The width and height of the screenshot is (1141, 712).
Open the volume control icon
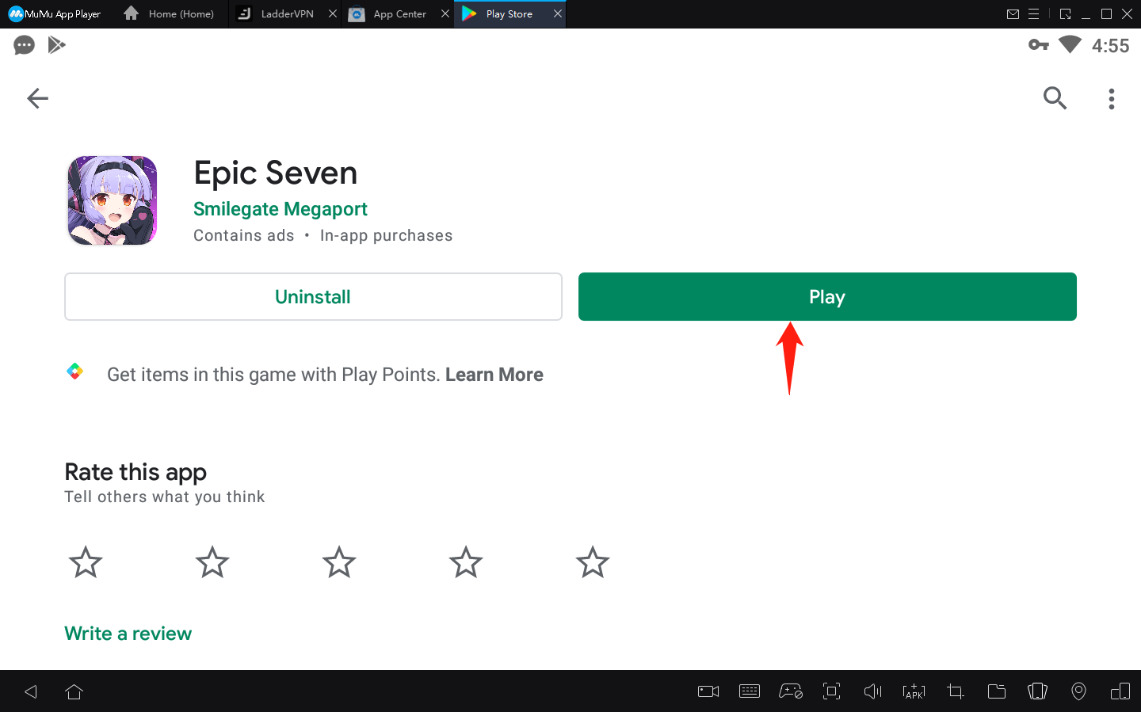(872, 691)
